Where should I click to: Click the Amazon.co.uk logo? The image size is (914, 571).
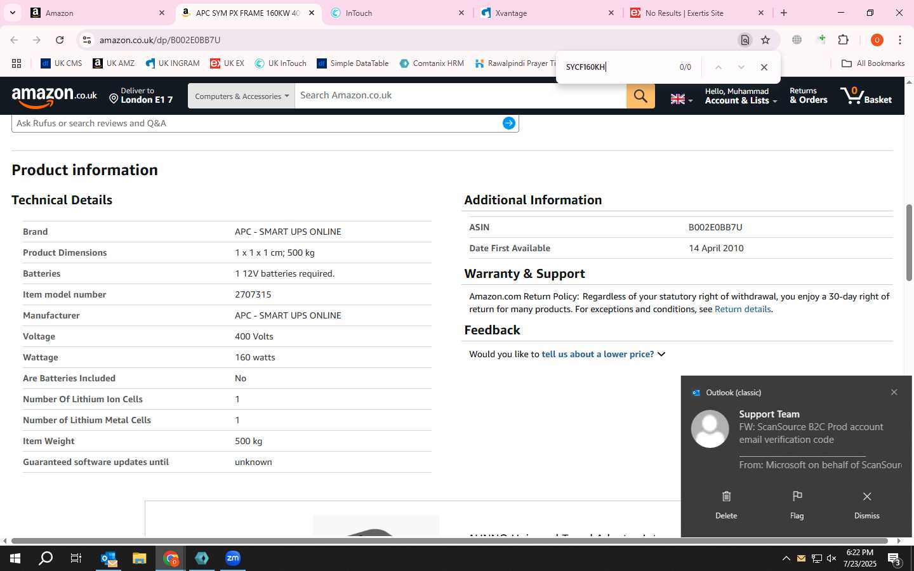(x=55, y=96)
